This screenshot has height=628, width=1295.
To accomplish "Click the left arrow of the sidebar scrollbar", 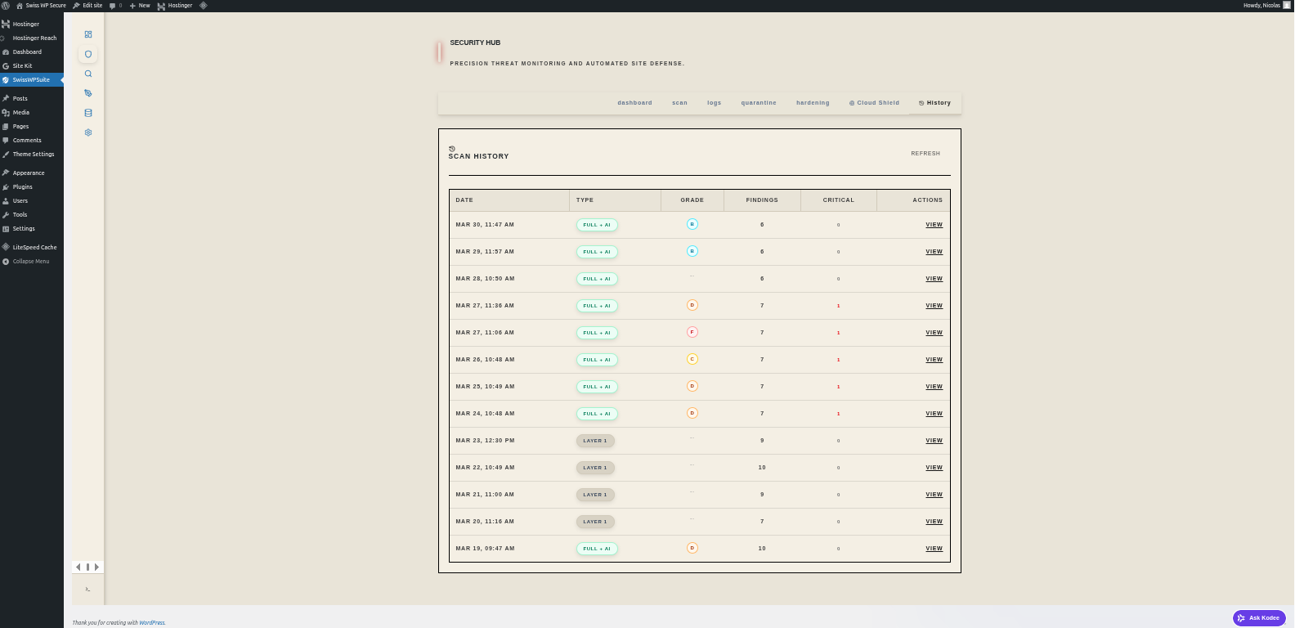I will pyautogui.click(x=78, y=567).
